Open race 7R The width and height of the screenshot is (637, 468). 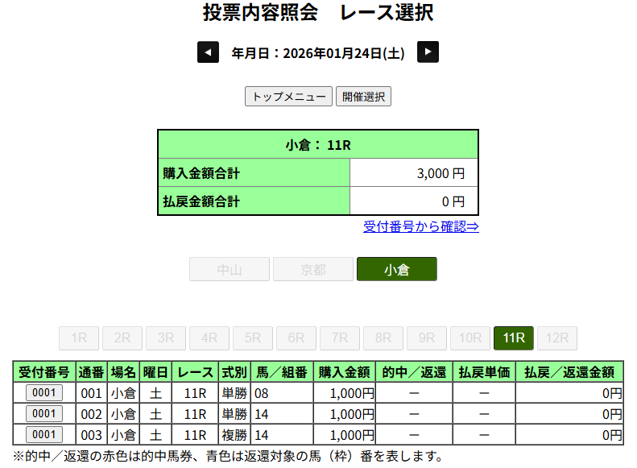click(x=340, y=338)
